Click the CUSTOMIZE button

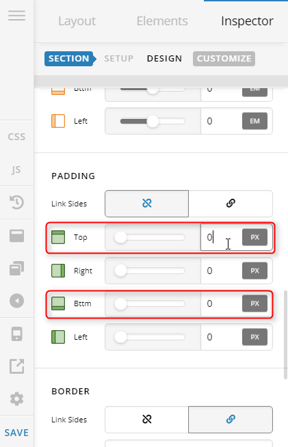point(224,59)
